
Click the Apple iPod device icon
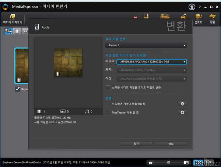click(x=37, y=27)
